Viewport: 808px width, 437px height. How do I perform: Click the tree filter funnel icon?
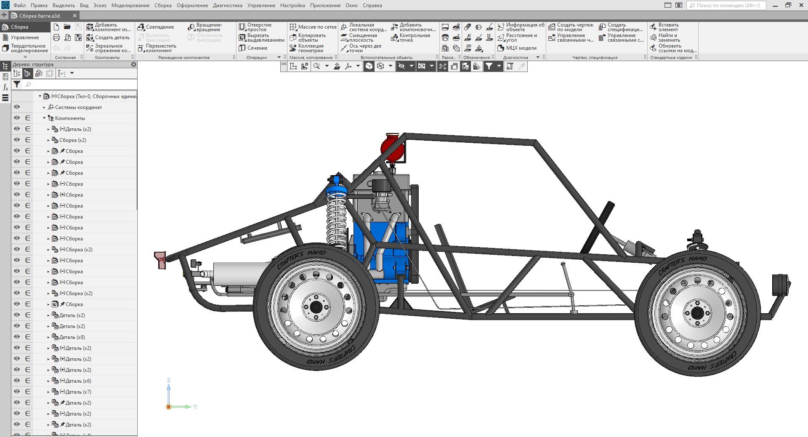point(17,84)
